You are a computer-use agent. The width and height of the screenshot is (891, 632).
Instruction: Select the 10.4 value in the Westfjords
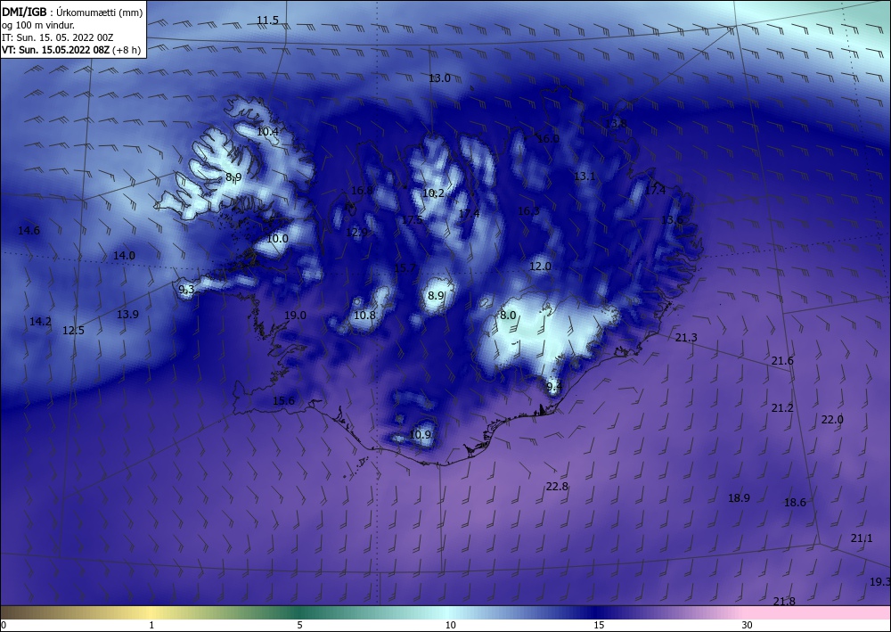point(267,132)
